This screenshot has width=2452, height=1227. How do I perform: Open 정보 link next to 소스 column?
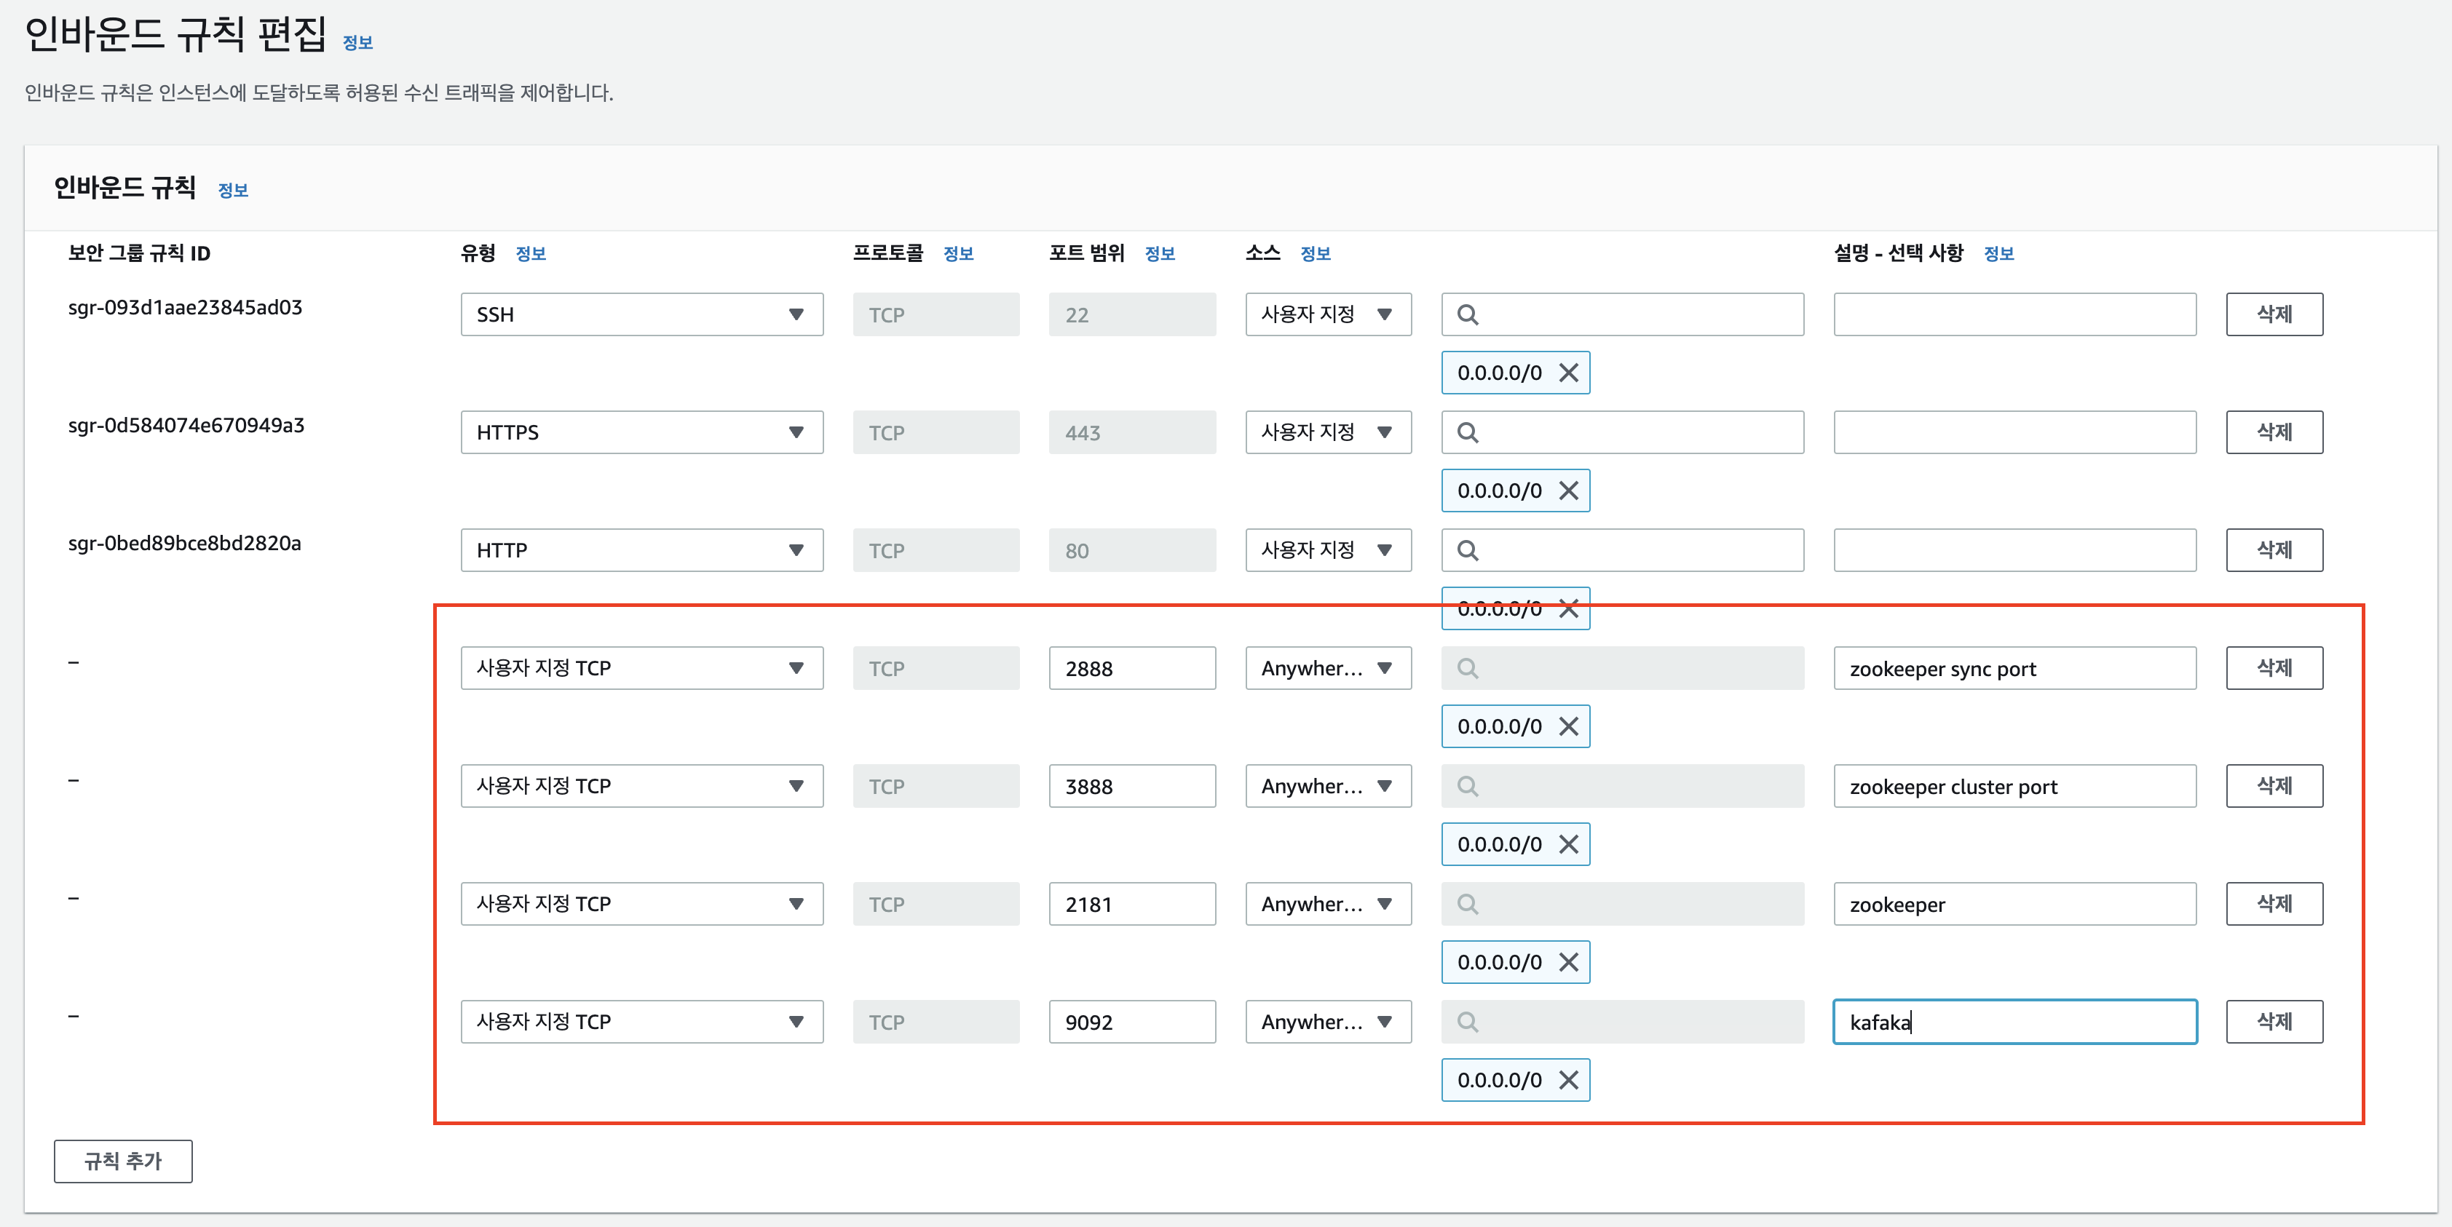coord(1316,254)
